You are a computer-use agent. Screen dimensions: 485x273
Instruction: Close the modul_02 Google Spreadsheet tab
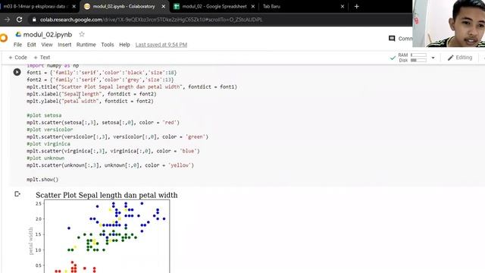(252, 6)
